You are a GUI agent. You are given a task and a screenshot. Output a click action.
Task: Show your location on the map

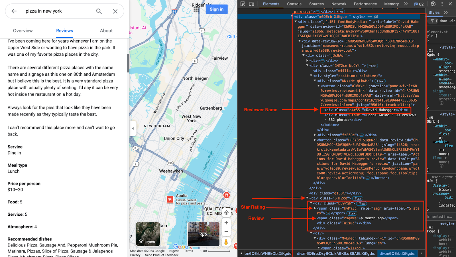(x=226, y=213)
